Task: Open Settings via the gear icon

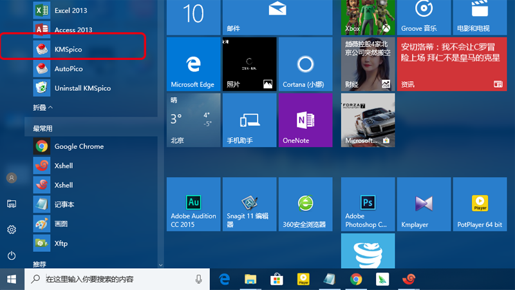Action: click(12, 229)
